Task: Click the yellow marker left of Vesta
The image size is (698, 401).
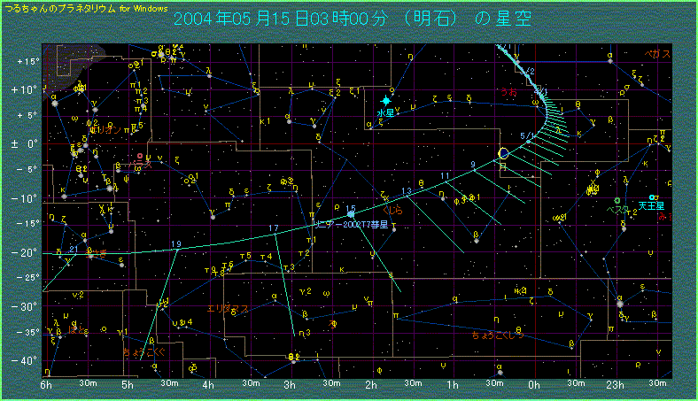Action: [594, 188]
